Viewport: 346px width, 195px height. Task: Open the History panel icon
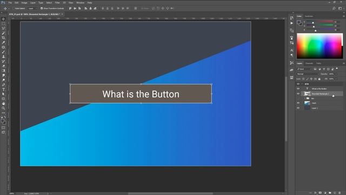[x=292, y=18]
